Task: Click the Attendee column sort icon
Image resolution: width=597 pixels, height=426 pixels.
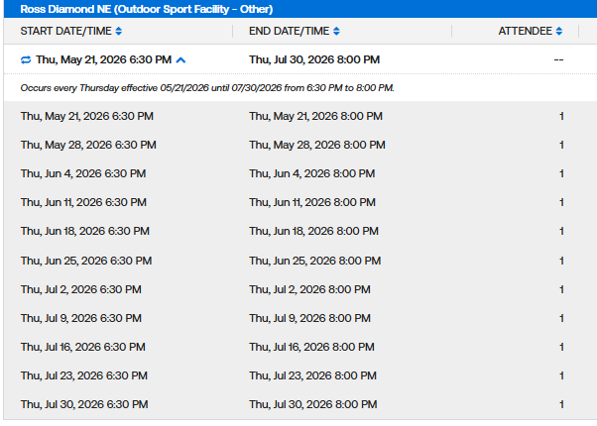Action: [x=559, y=32]
